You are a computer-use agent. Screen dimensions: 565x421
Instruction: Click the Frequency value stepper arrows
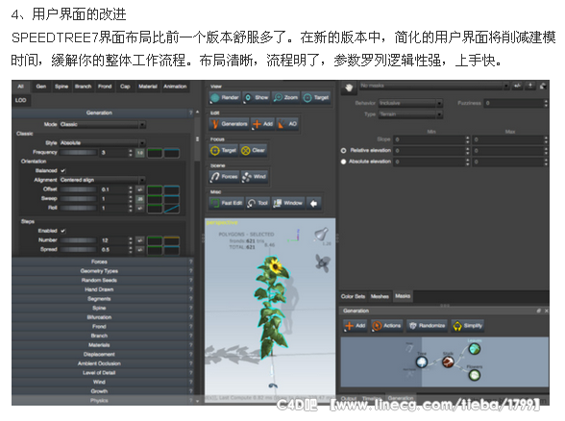[131, 153]
